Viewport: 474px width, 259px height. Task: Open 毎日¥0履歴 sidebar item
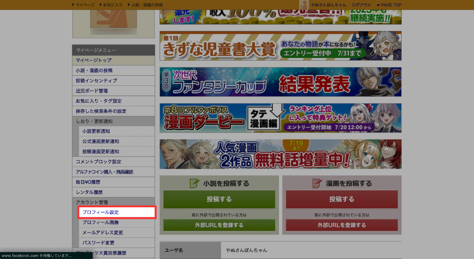pos(113,182)
